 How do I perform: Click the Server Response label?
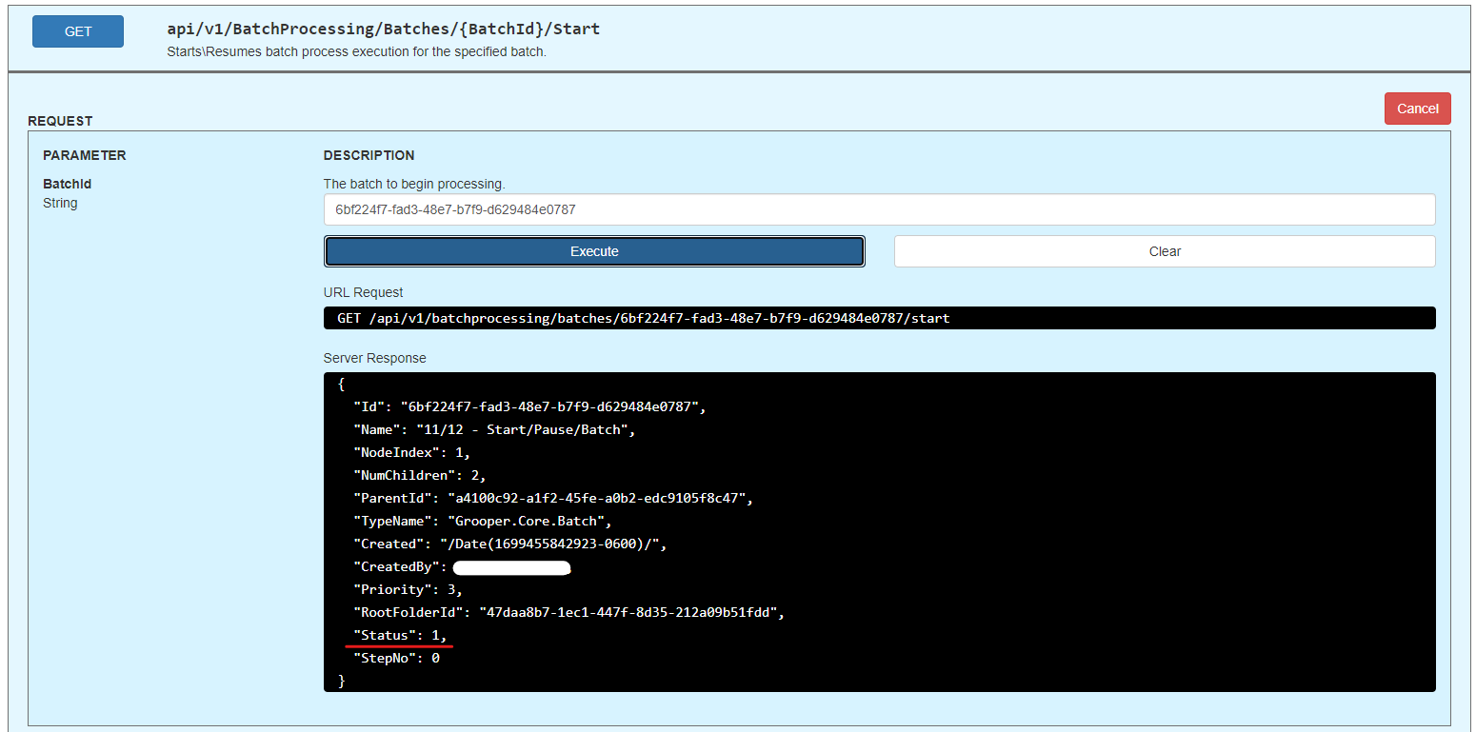tap(374, 358)
